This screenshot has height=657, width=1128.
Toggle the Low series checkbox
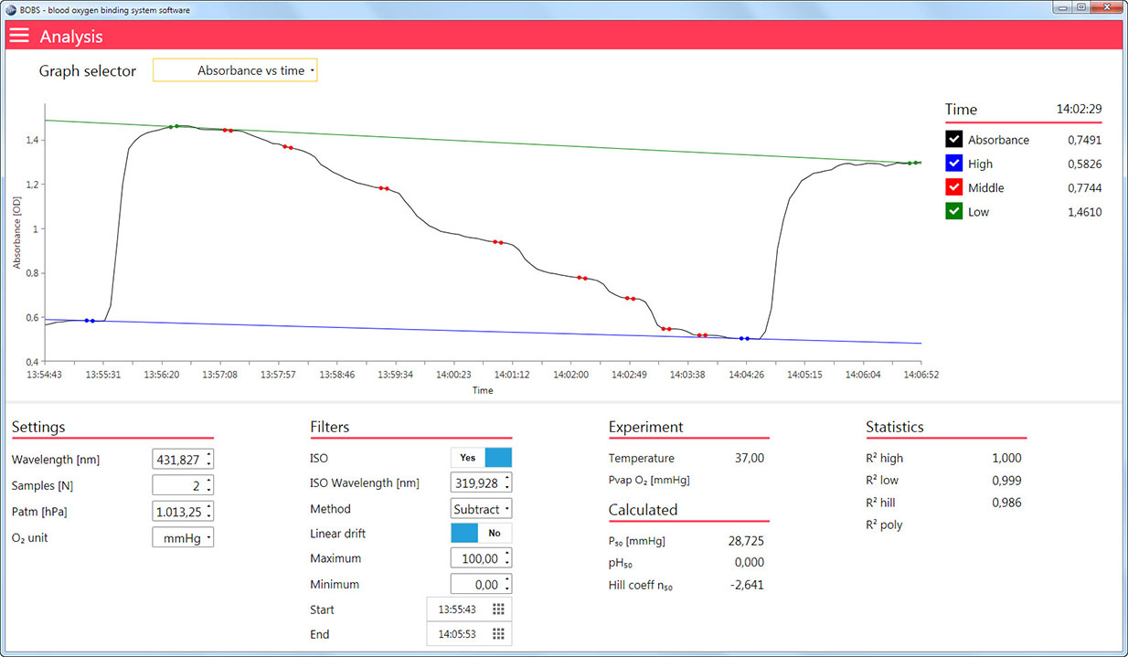pos(954,211)
